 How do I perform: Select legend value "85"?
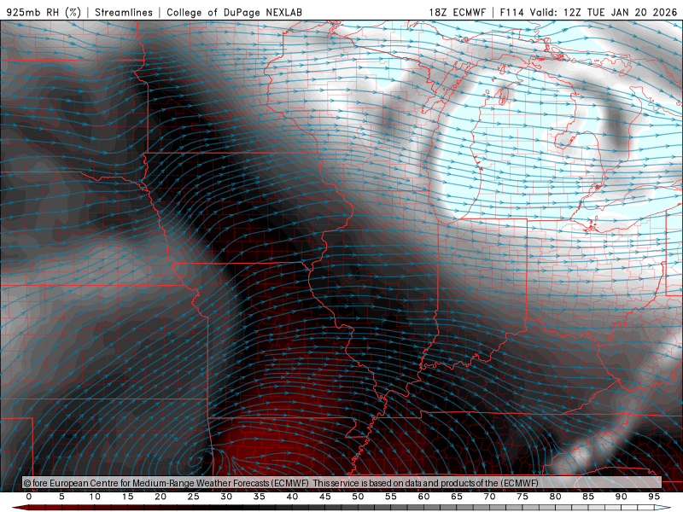point(588,497)
